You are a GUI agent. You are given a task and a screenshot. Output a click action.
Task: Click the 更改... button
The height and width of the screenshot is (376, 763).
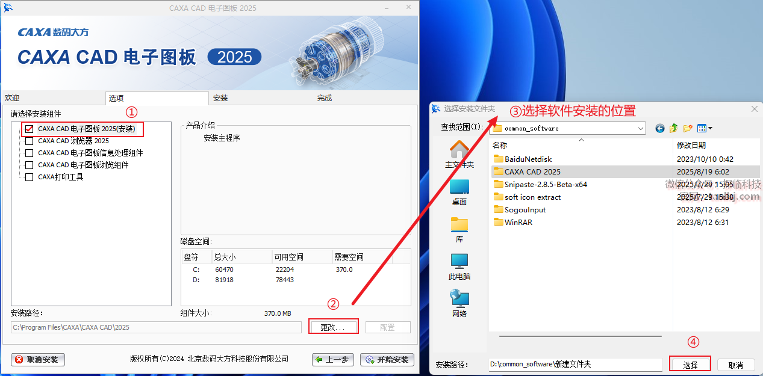333,327
